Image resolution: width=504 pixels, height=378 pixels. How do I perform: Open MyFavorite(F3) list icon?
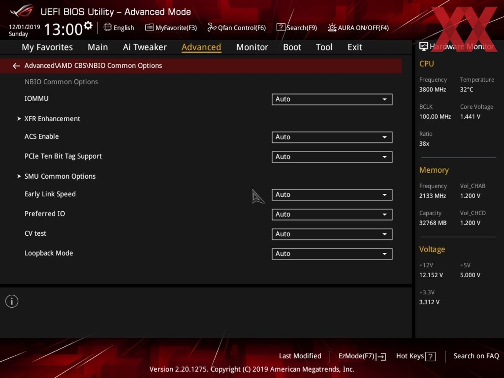tap(149, 27)
